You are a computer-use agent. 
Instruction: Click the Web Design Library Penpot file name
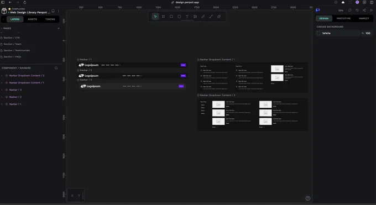click(30, 13)
